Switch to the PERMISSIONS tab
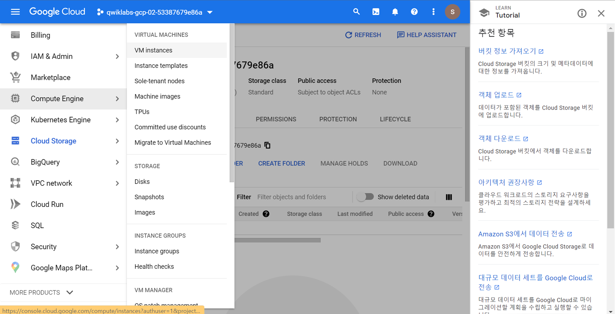Image resolution: width=615 pixels, height=314 pixels. [x=276, y=119]
